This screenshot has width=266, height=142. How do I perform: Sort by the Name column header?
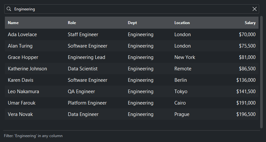(13, 23)
